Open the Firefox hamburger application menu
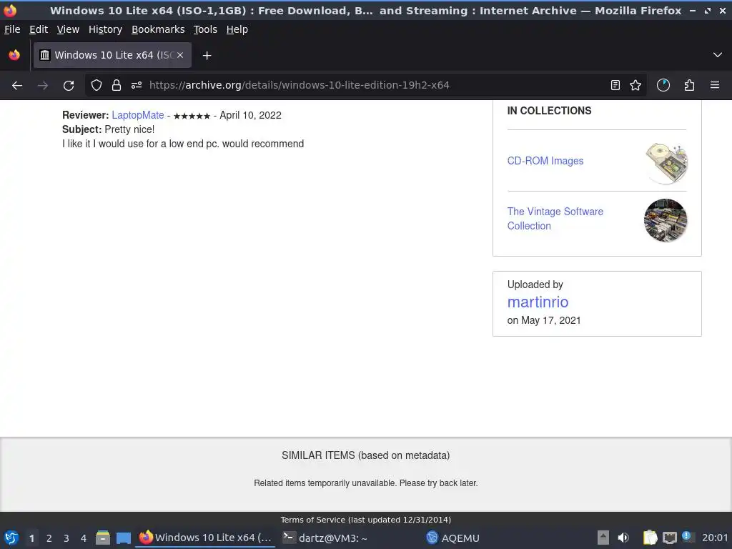Viewport: 732px width, 549px height. click(x=715, y=86)
